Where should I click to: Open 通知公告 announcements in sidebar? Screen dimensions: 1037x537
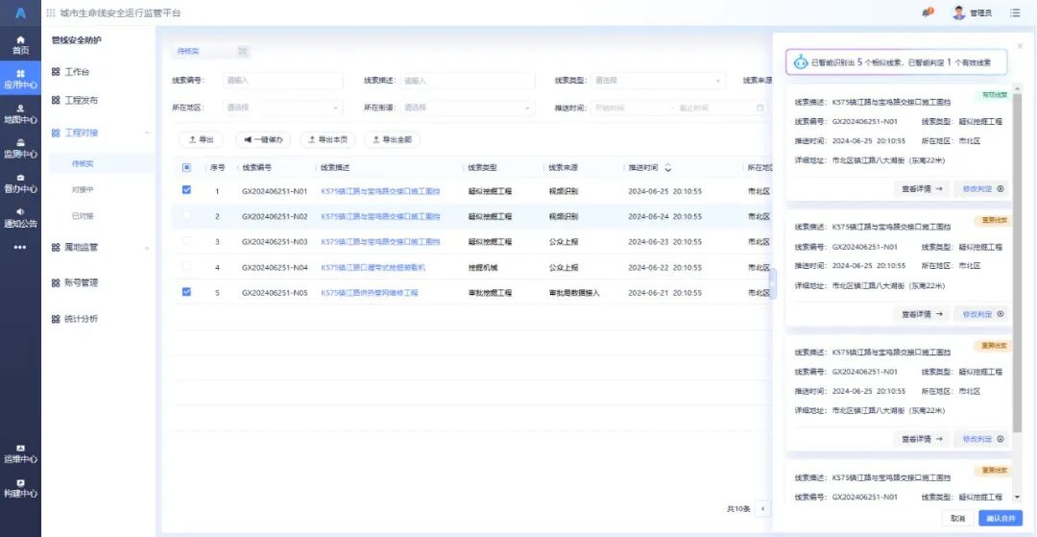20,218
